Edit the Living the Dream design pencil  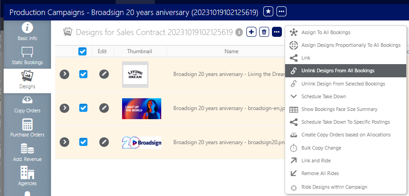[x=104, y=75]
